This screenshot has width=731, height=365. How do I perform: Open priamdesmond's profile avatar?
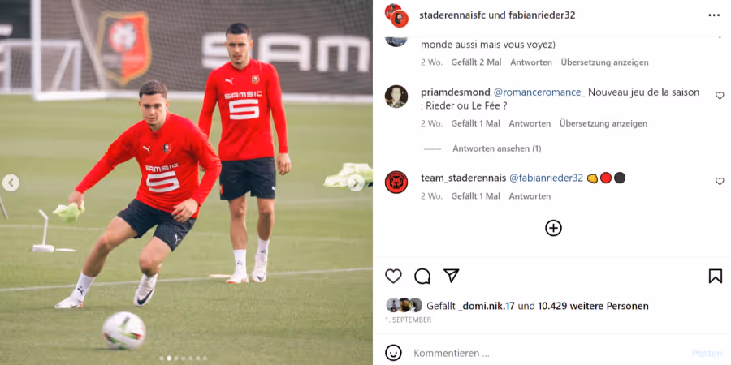click(396, 97)
